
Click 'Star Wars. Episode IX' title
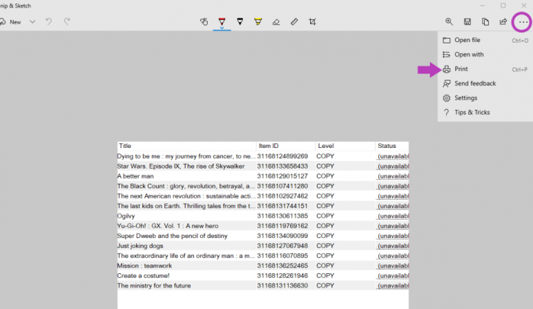point(181,167)
